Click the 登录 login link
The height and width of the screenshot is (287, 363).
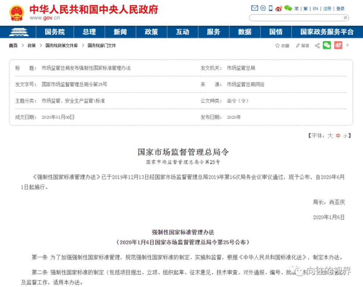(x=340, y=8)
